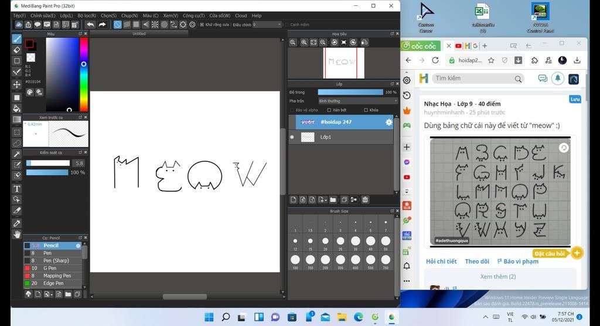Click the cloud save icon

19,25
